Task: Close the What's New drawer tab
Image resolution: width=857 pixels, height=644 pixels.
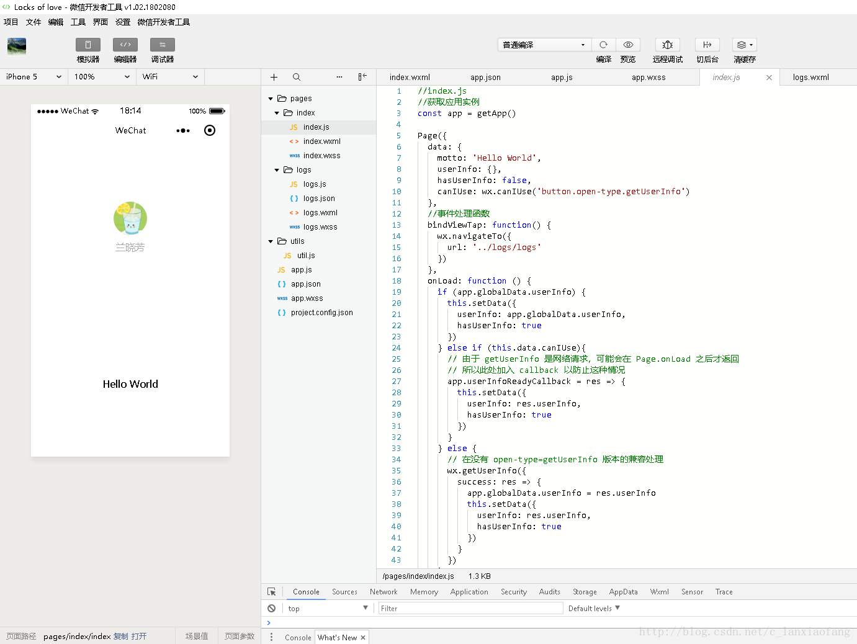Action: [x=363, y=637]
